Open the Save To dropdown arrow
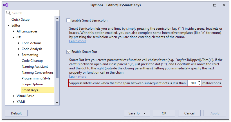 coord(145,113)
